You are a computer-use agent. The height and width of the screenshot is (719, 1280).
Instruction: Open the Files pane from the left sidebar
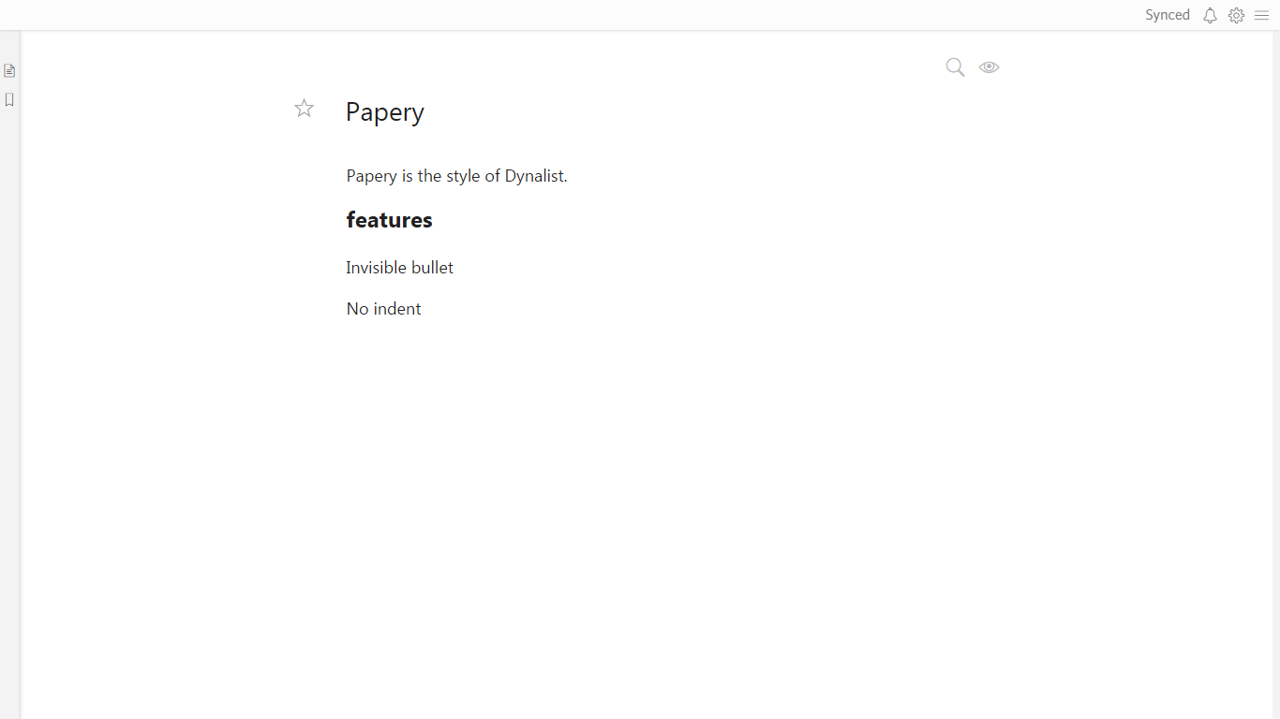tap(9, 70)
